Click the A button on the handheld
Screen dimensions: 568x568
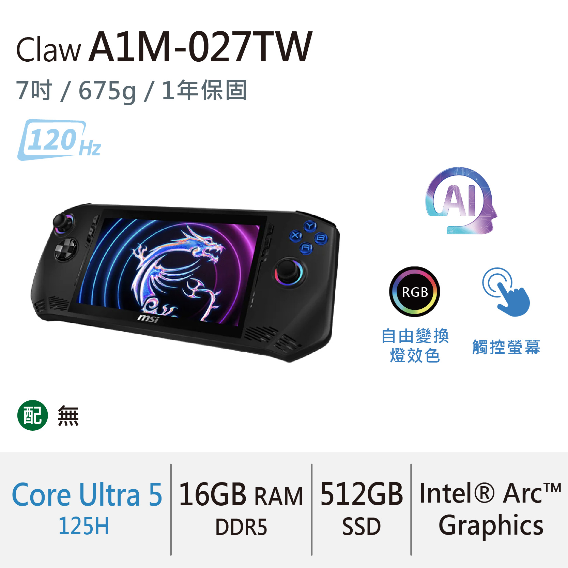306,248
